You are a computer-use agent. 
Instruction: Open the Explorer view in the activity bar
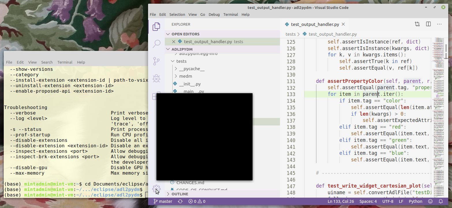pos(156,26)
